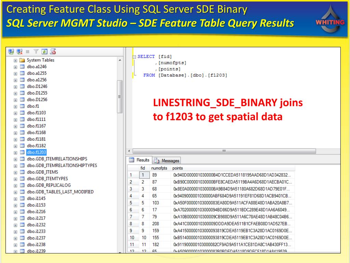Click the fid cell of row 1
The image size is (350, 263).
click(144, 175)
